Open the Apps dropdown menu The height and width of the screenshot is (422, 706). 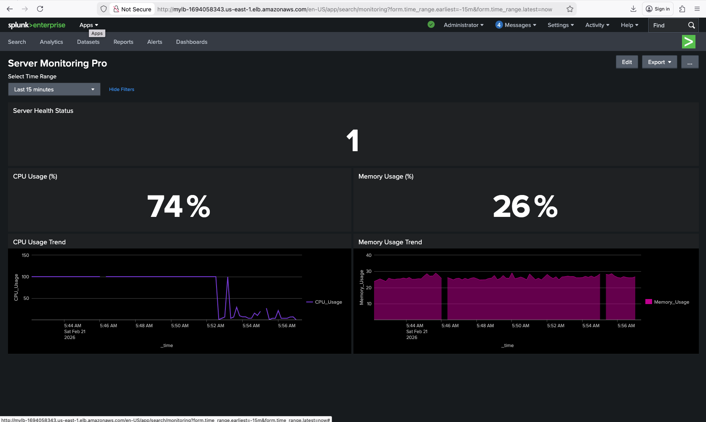tap(89, 25)
